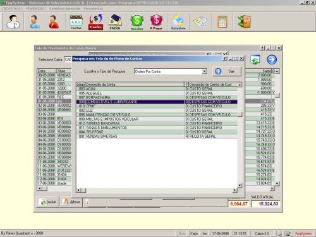Click help question mark in Pesquisa dialog title bar
This screenshot has width=316, height=237.
click(x=225, y=59)
